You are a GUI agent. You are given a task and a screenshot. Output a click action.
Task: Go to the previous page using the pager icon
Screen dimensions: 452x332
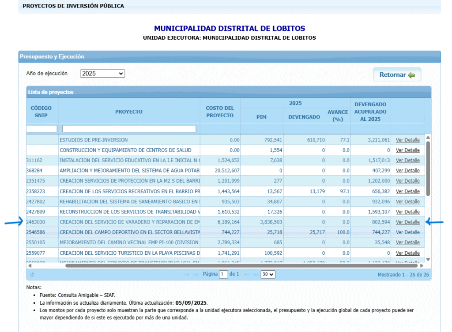point(196,274)
